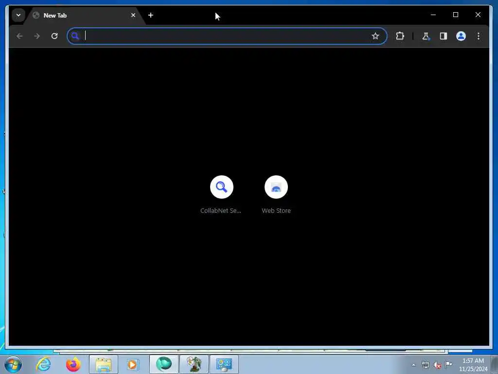Open the clock showing 1:57 AM
The image size is (498, 374).
pyautogui.click(x=473, y=365)
